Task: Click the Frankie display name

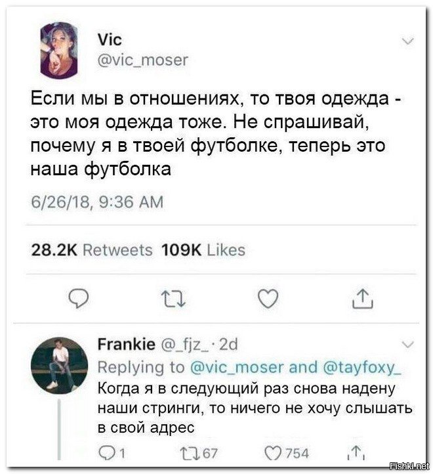Action: pos(126,345)
